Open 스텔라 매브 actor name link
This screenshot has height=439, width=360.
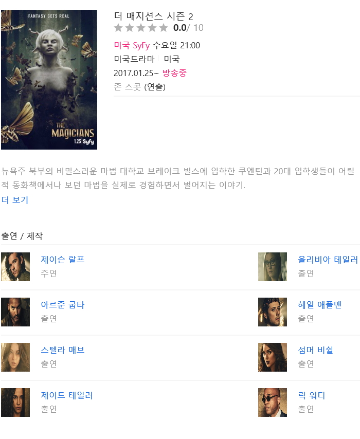[62, 350]
